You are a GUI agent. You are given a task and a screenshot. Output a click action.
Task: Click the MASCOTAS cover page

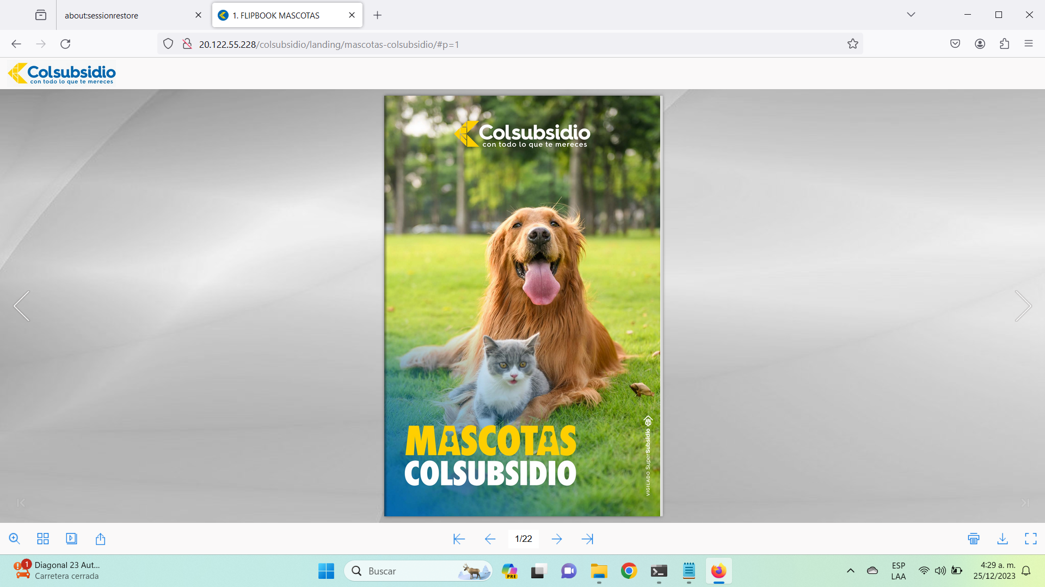pyautogui.click(x=522, y=306)
